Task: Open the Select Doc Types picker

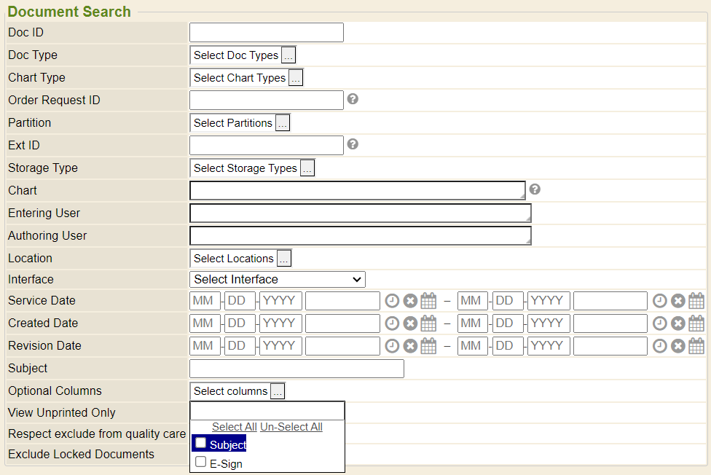Action: [x=288, y=55]
